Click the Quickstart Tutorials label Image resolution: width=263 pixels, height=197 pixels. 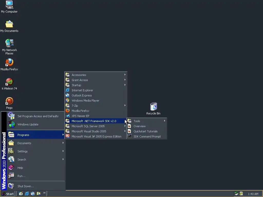click(145, 131)
